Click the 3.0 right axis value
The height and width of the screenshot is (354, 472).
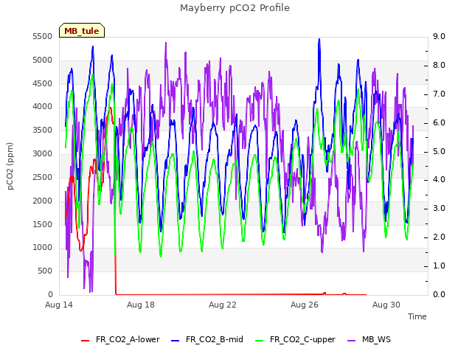coord(440,208)
